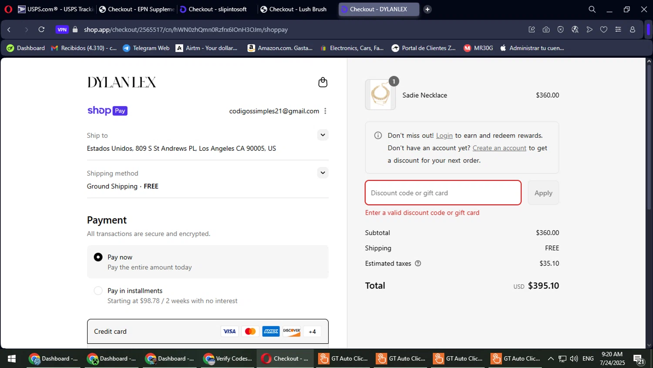
Task: Click the address bar URL
Action: coord(186,30)
